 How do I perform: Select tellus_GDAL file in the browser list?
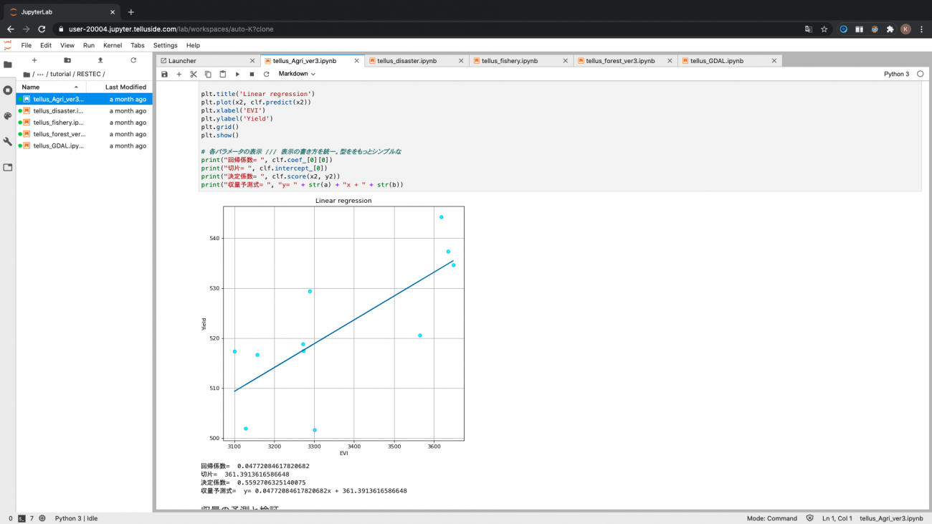pyautogui.click(x=85, y=146)
